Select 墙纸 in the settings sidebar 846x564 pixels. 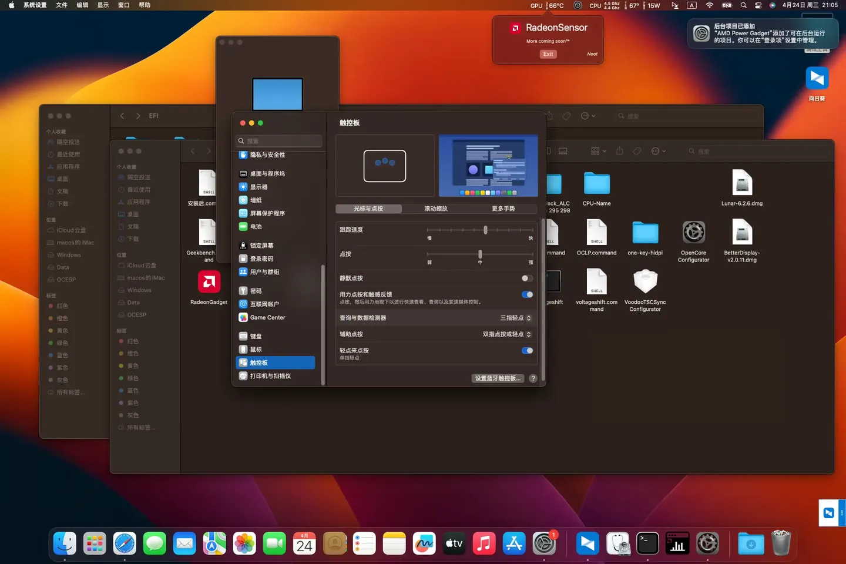point(256,200)
